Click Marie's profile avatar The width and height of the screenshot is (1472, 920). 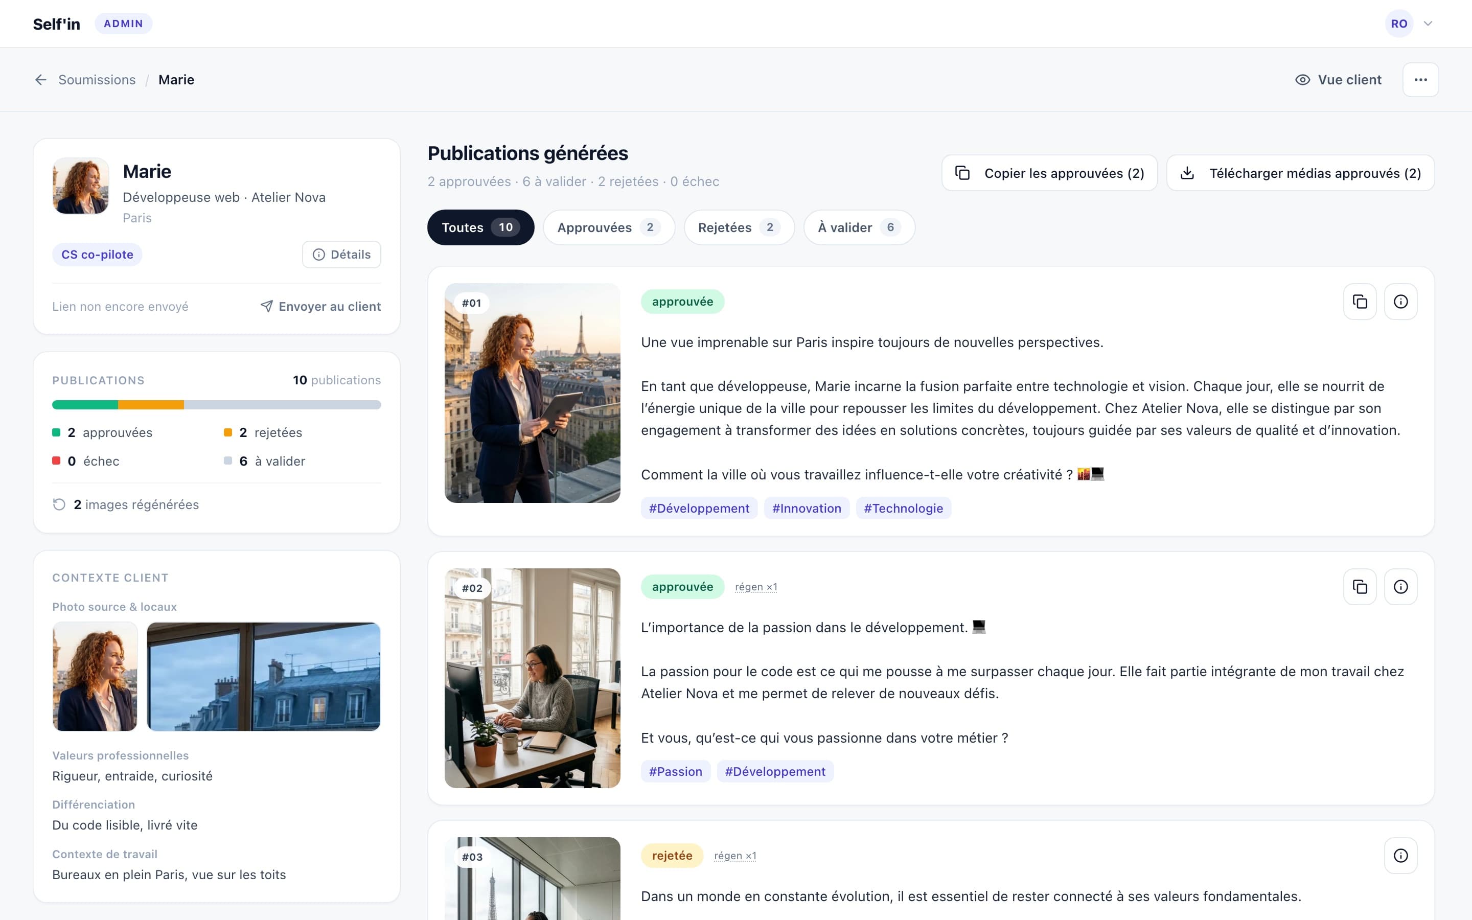coord(81,186)
